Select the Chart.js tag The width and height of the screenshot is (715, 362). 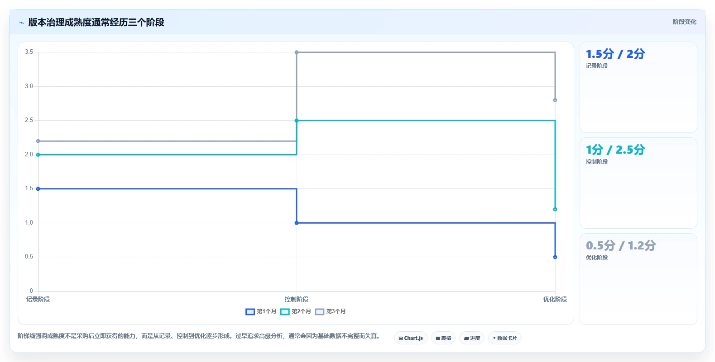pyautogui.click(x=411, y=338)
